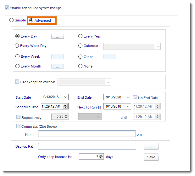Open Next To Run date dropdown
The width and height of the screenshot is (195, 176).
pyautogui.click(x=128, y=107)
